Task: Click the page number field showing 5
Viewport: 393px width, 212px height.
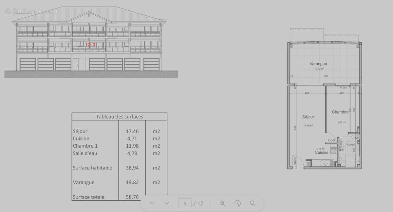Action: [185, 204]
